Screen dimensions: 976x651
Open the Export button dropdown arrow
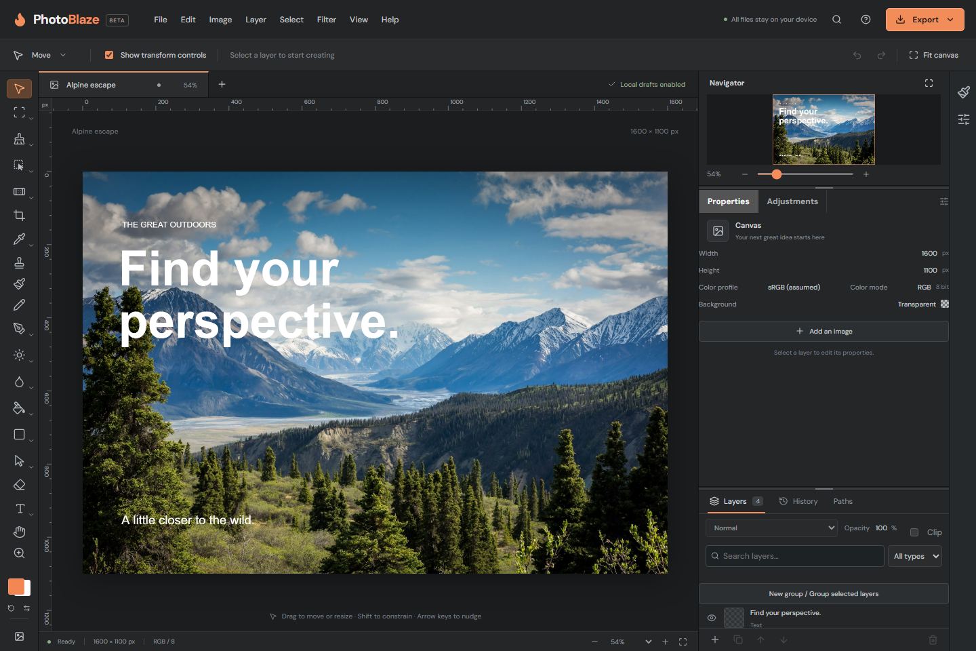pyautogui.click(x=950, y=20)
